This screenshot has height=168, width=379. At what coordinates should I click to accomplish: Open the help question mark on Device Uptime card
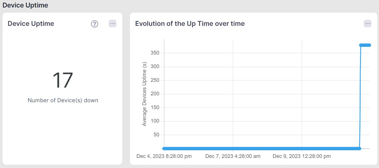[95, 24]
